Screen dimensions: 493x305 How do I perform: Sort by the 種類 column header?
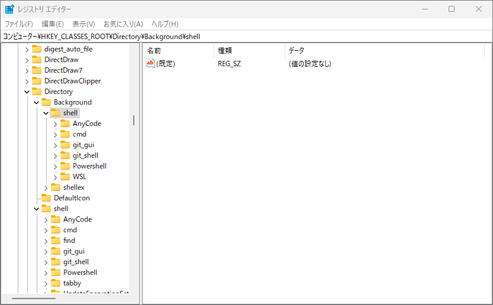[250, 51]
